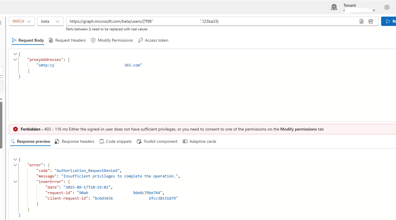Collapse request body root brace

(x=15, y=54)
